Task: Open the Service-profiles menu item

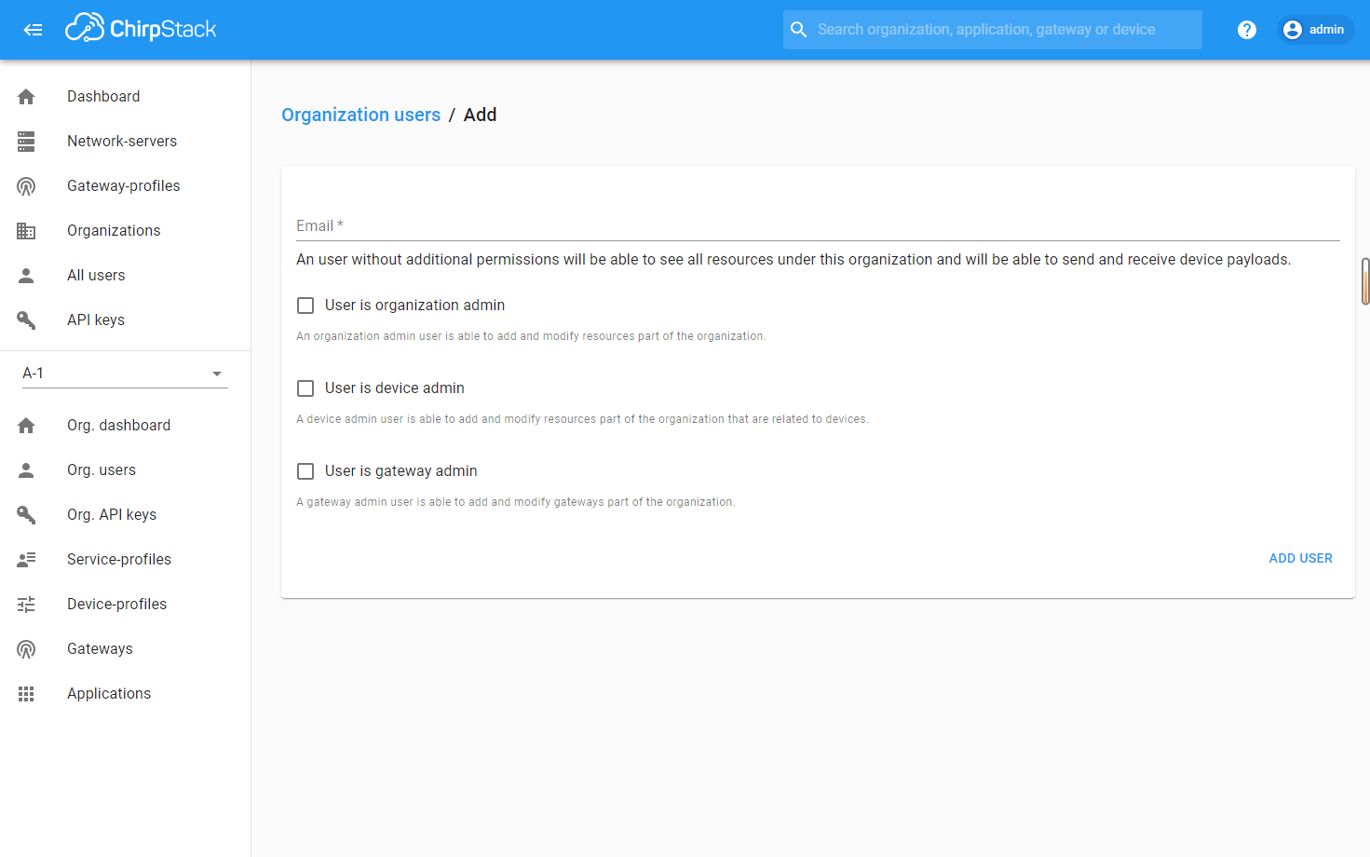Action: 119,560
